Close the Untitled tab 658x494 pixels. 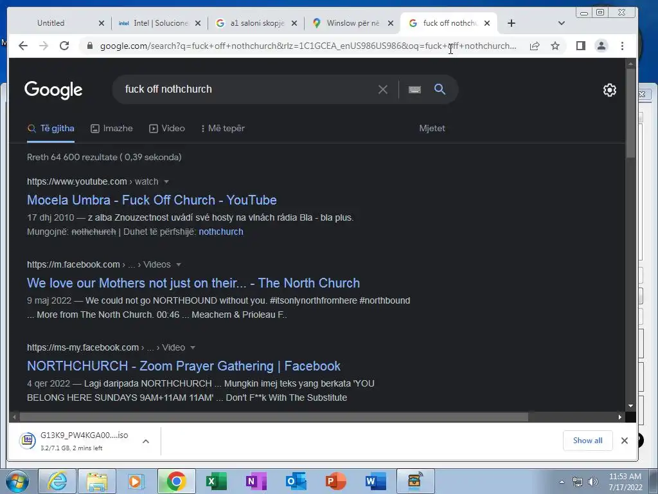click(x=101, y=23)
